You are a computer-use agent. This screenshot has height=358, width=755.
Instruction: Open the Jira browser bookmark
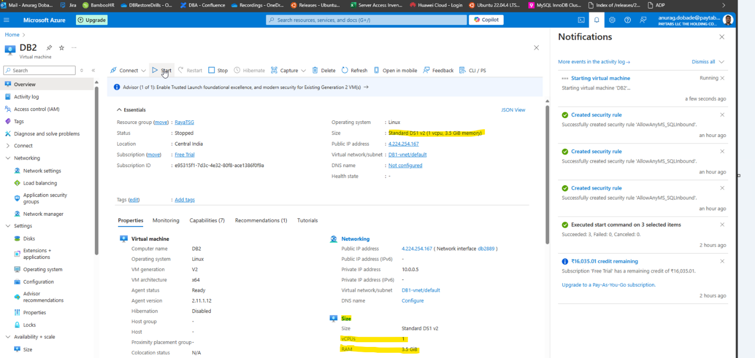(x=69, y=5)
